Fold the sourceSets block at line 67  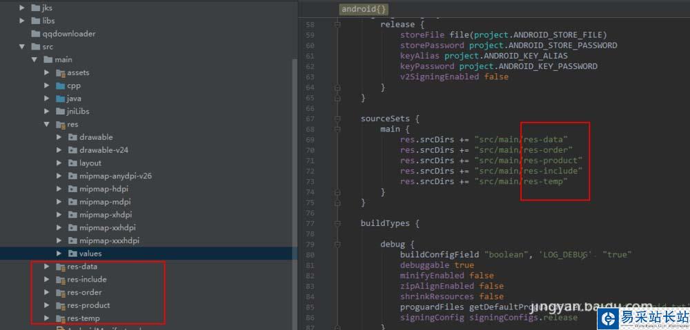coord(337,118)
